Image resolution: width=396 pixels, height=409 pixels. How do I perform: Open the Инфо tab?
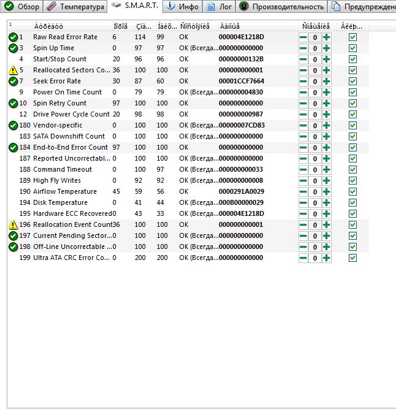(183, 6)
